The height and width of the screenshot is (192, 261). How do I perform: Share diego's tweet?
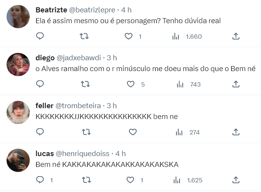pyautogui.click(x=236, y=84)
